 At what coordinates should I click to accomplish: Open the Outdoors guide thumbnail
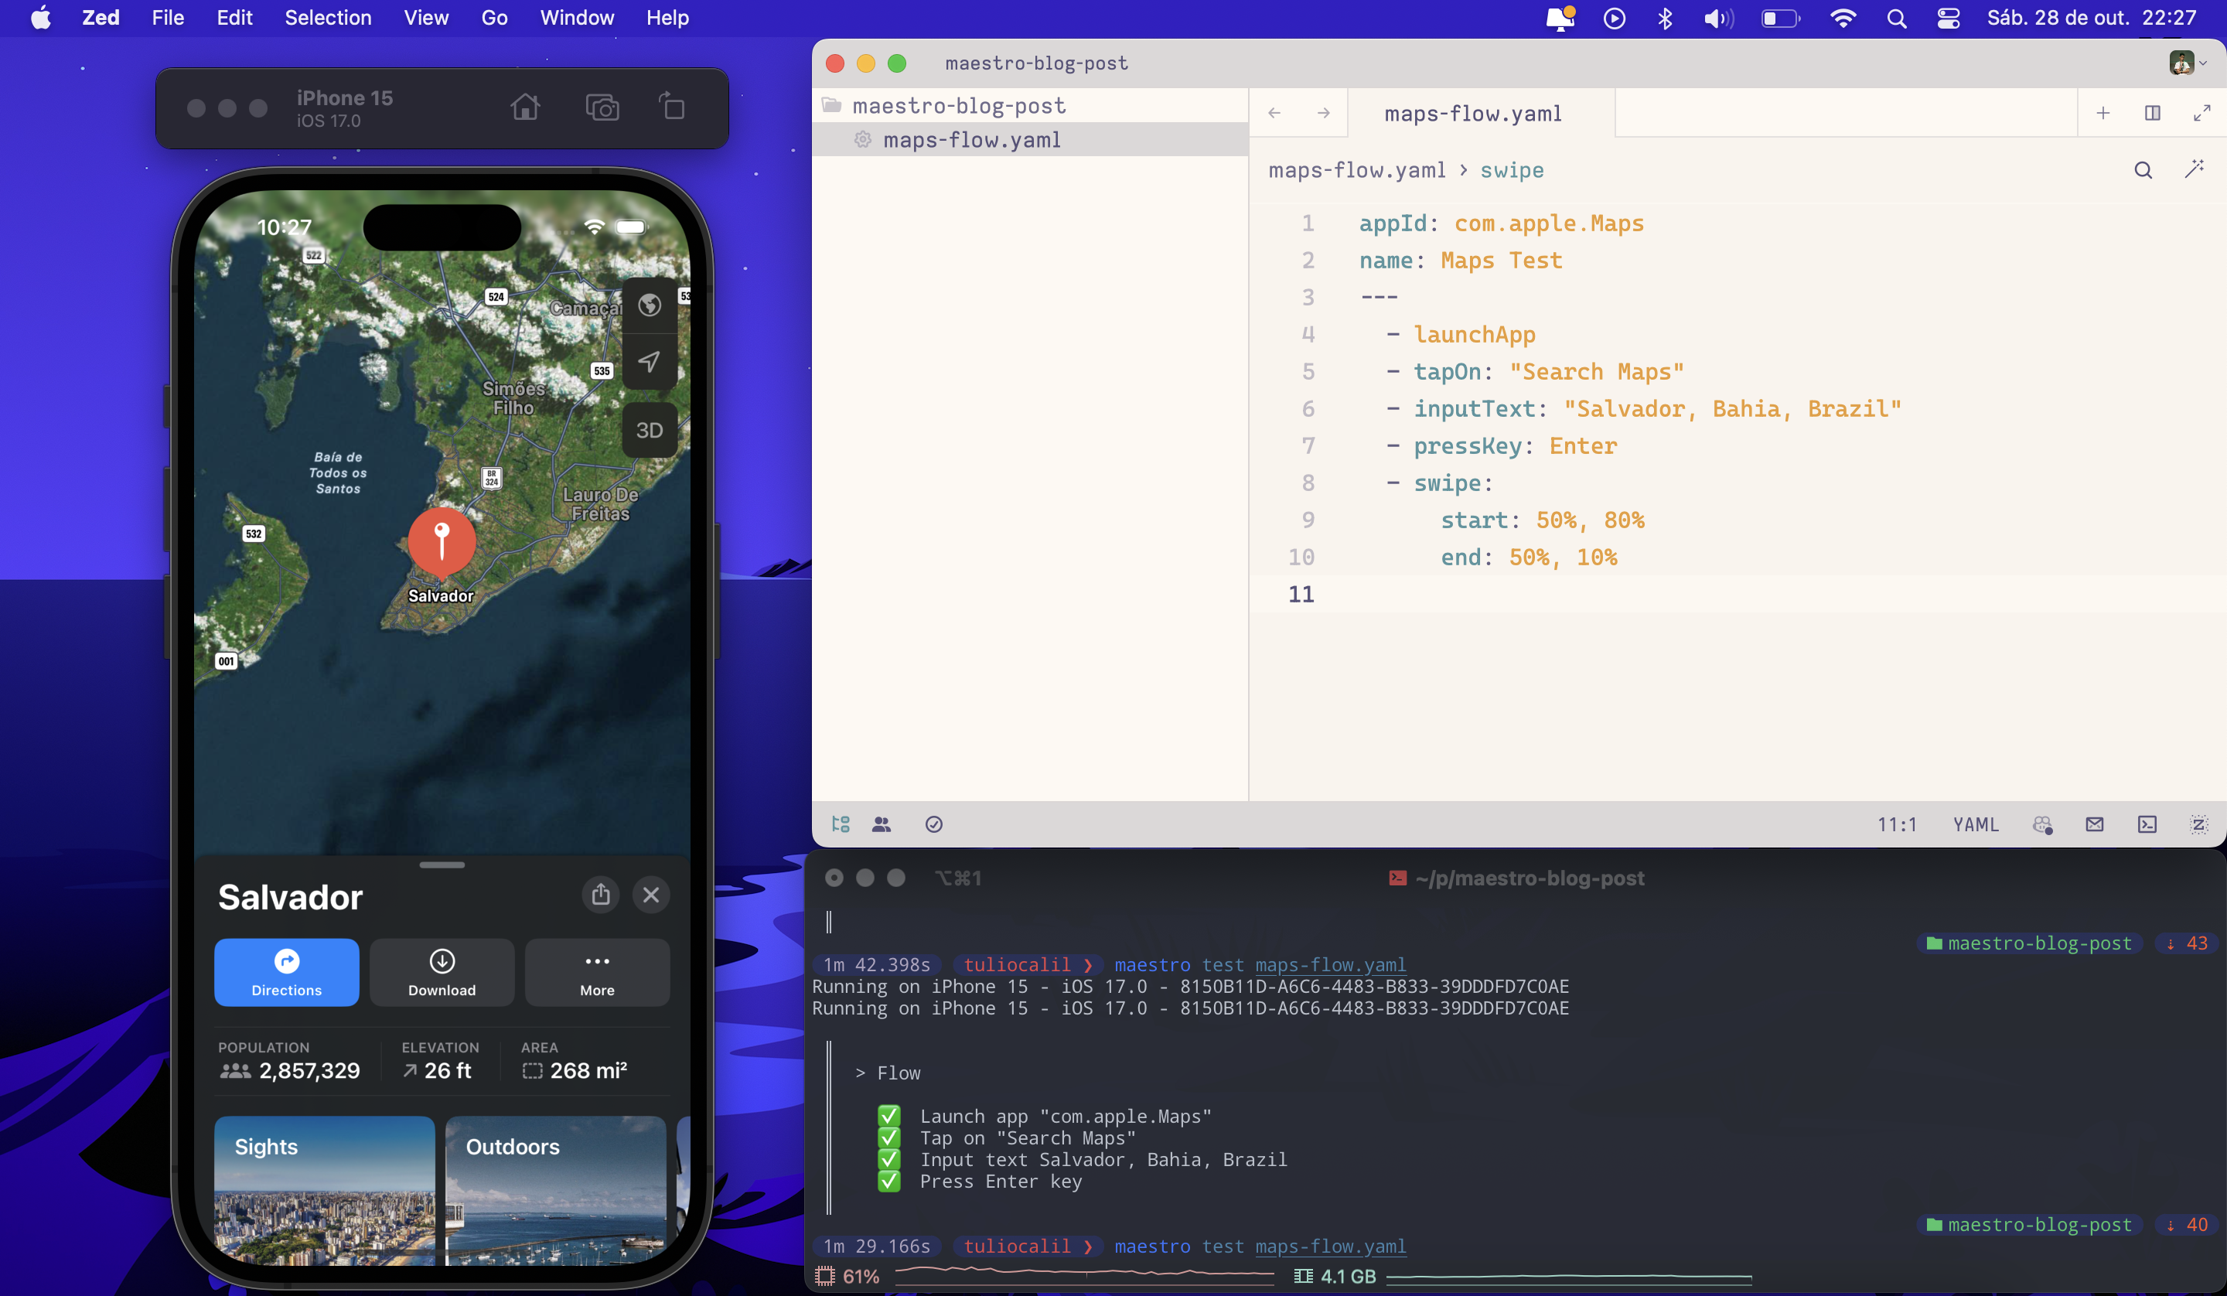point(556,1190)
